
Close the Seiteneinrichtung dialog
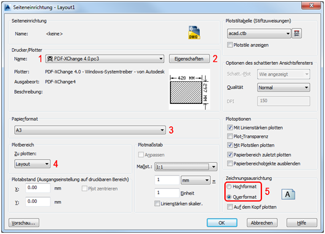pyautogui.click(x=311, y=6)
